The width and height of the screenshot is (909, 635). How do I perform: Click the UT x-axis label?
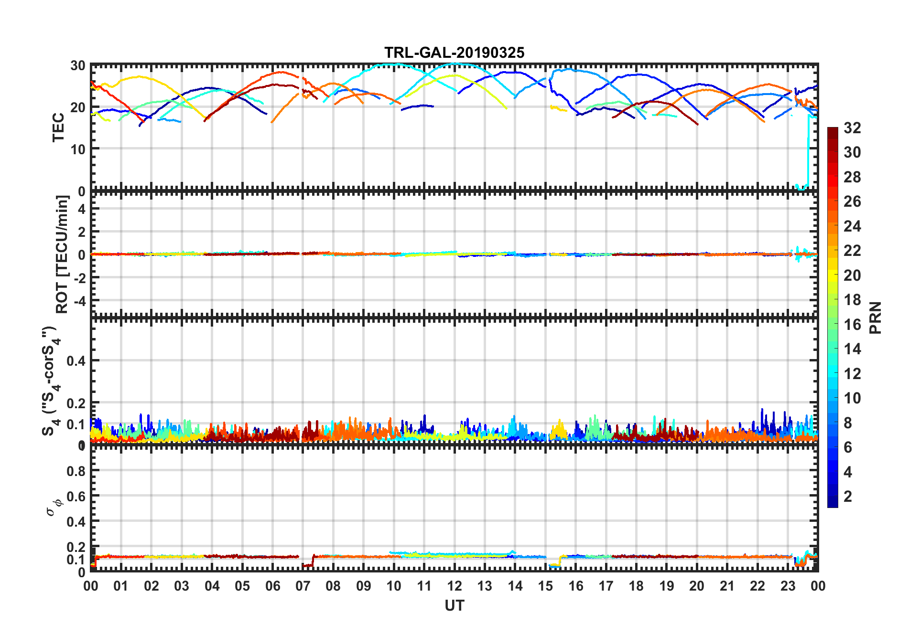pos(454,606)
